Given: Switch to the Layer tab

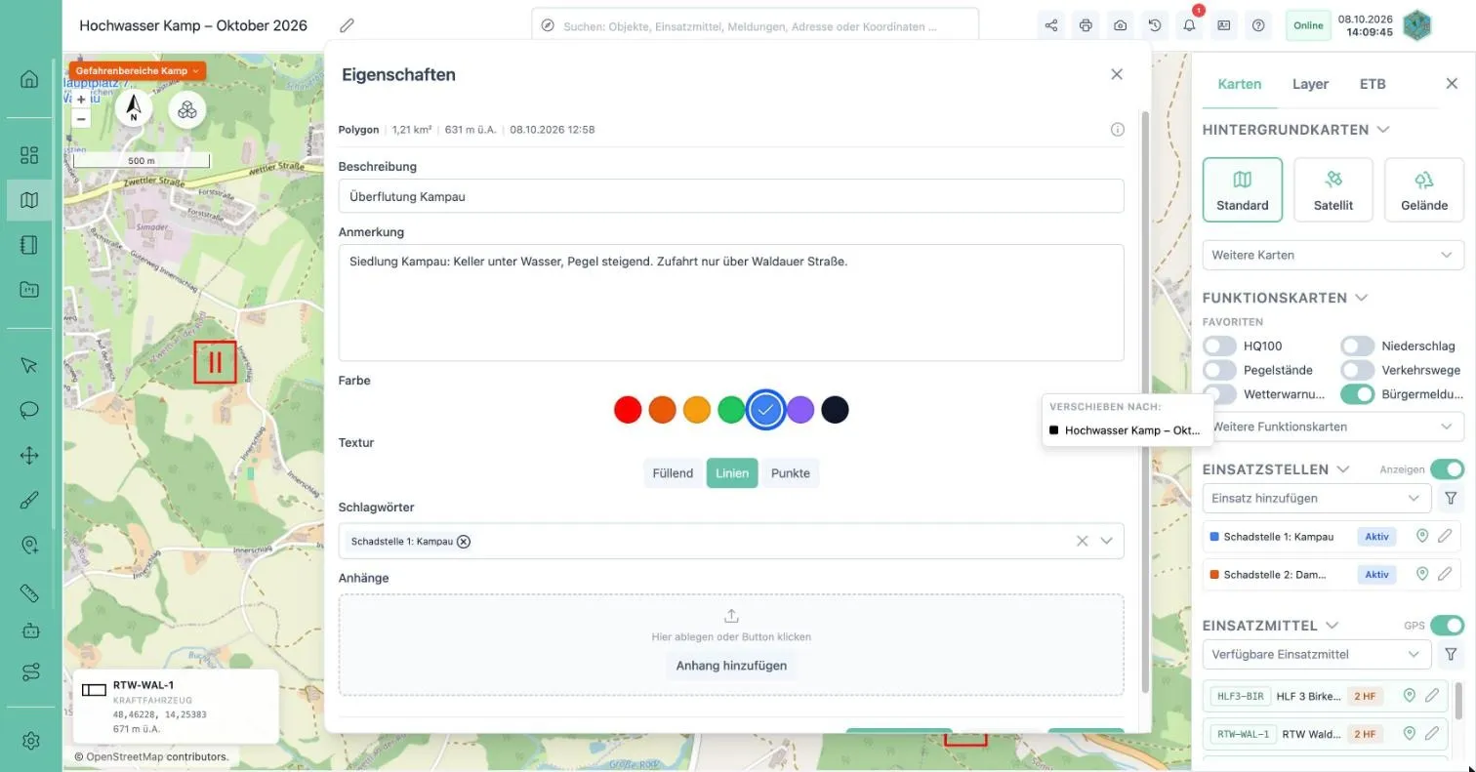Looking at the screenshot, I should pos(1310,84).
